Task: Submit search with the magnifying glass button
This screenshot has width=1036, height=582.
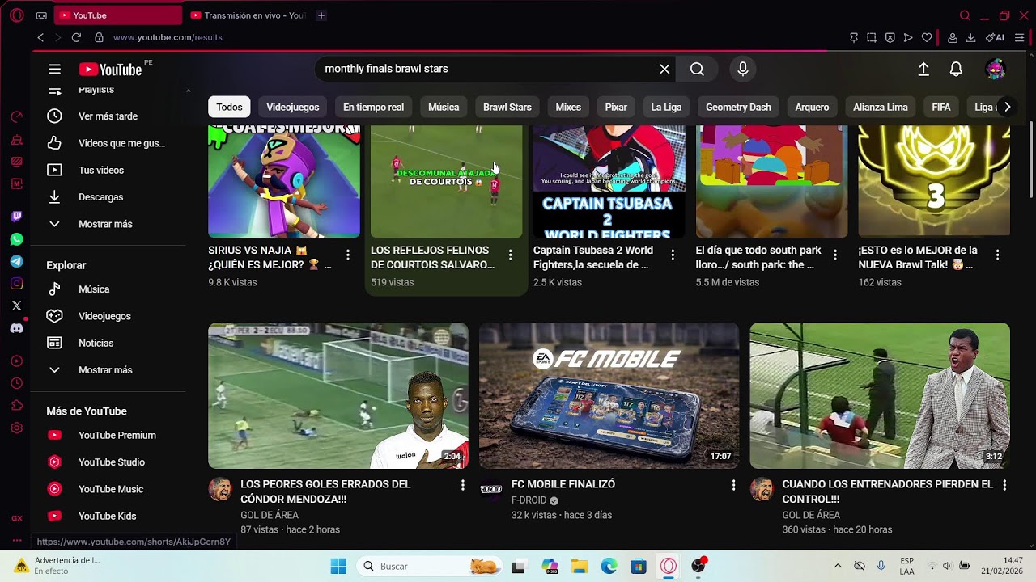Action: pyautogui.click(x=697, y=69)
